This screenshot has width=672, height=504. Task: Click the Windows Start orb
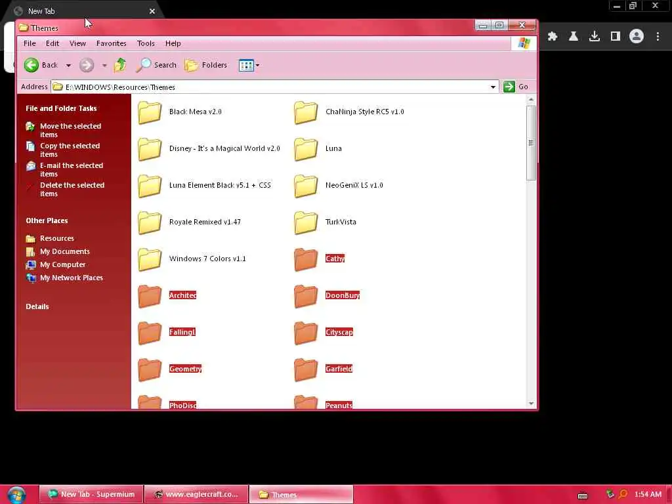(16, 495)
